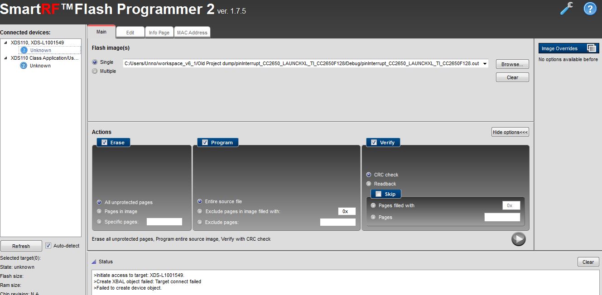Select Pages in image erase option
Viewport: 602px width, 295px height.
click(99, 211)
